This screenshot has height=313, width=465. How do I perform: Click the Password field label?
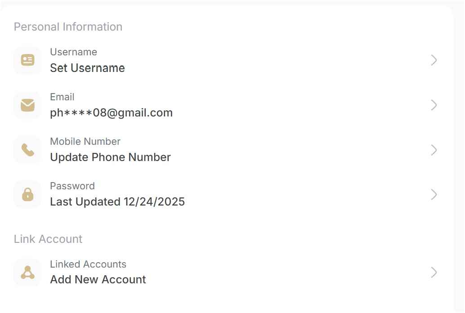tap(72, 186)
